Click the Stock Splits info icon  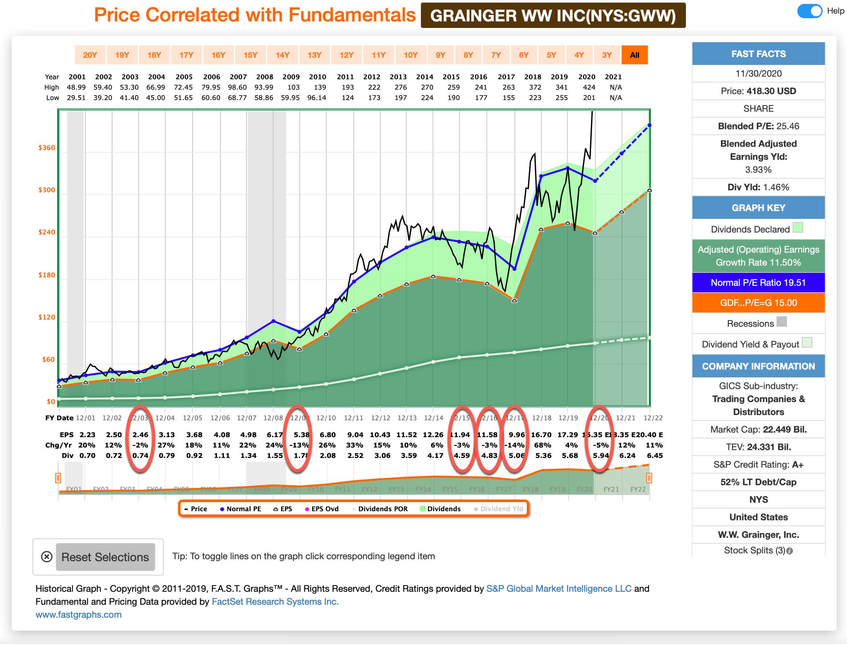(x=790, y=551)
